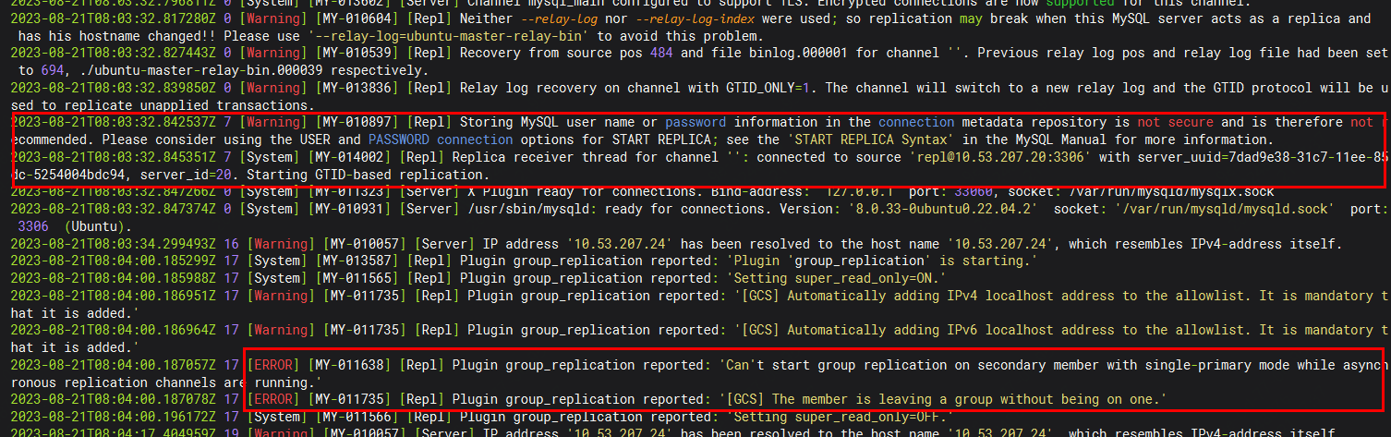Image resolution: width=1391 pixels, height=437 pixels.
Task: Click [ERROR] tag on 08:04:00.187078Z line
Action: pyautogui.click(x=274, y=399)
